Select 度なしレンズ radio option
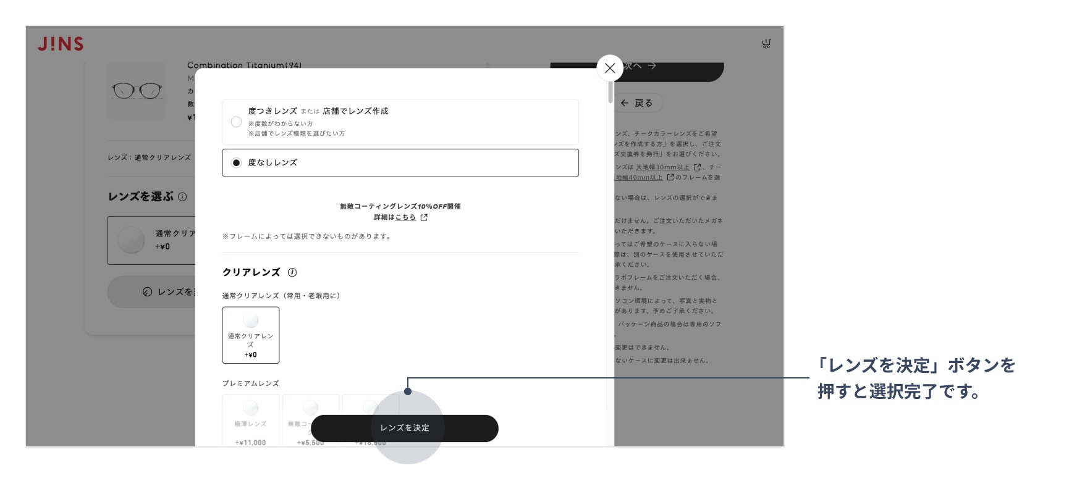The height and width of the screenshot is (489, 1069). click(x=236, y=163)
